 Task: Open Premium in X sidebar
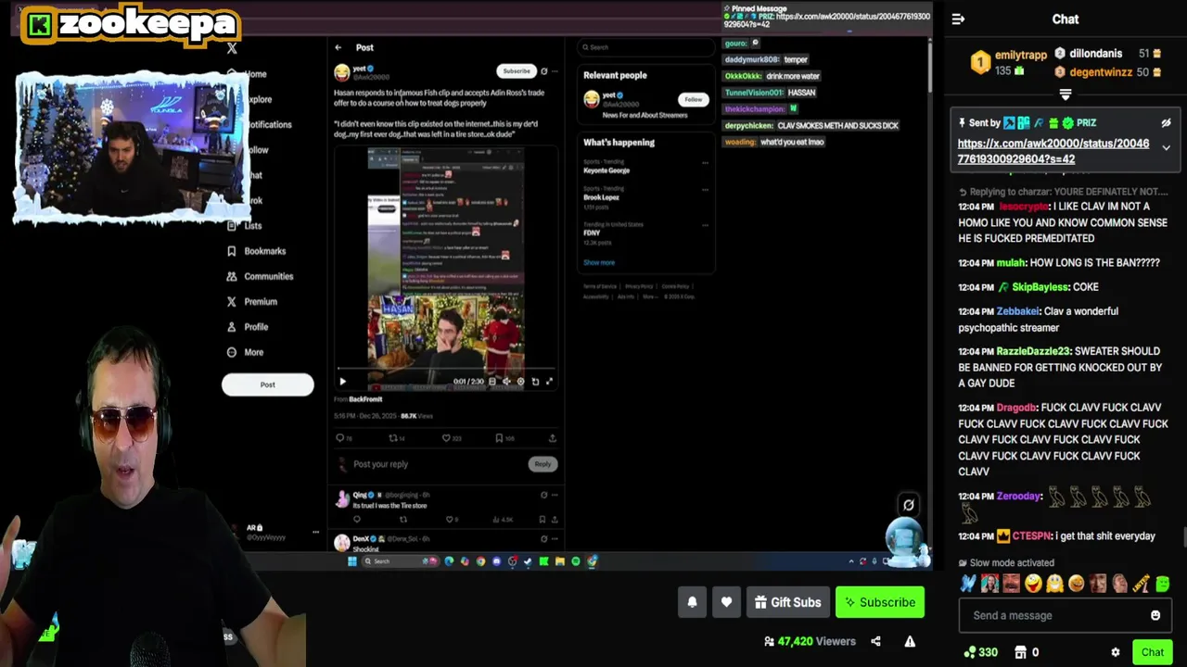click(x=252, y=301)
